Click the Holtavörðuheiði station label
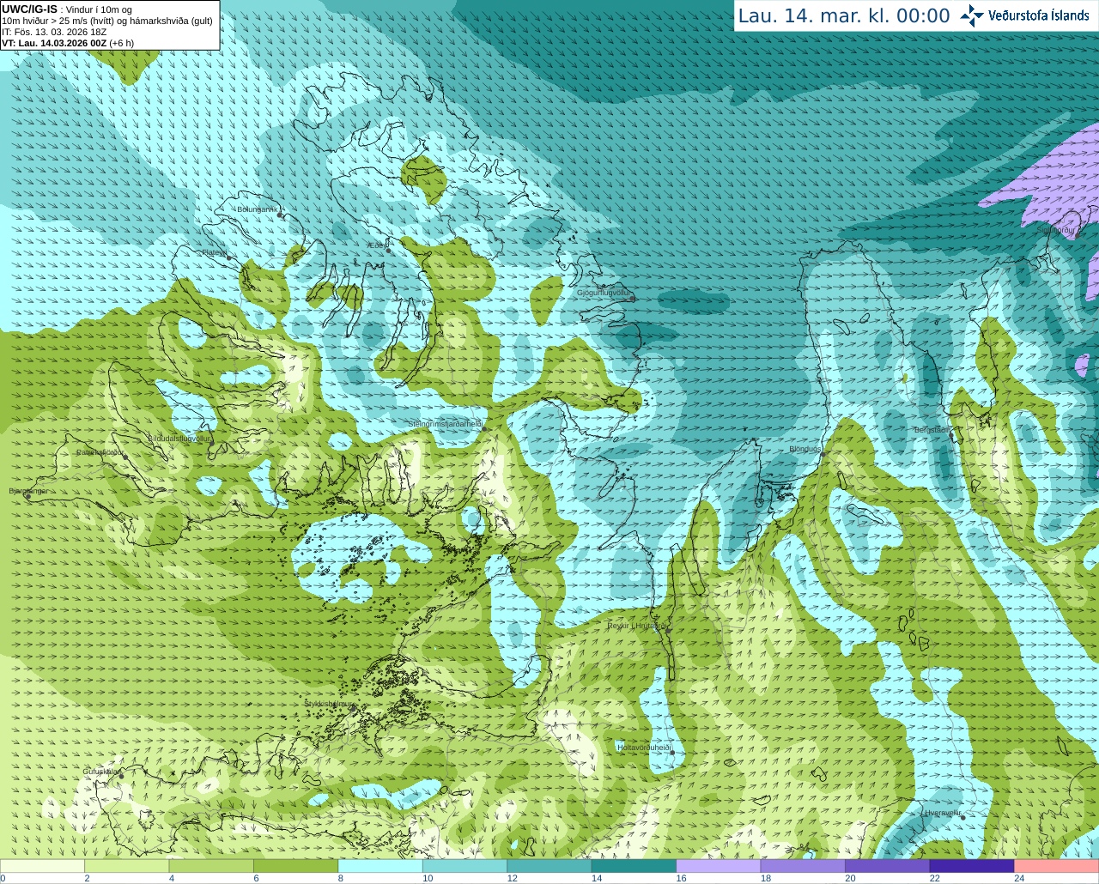The height and width of the screenshot is (884, 1099). coord(644,748)
